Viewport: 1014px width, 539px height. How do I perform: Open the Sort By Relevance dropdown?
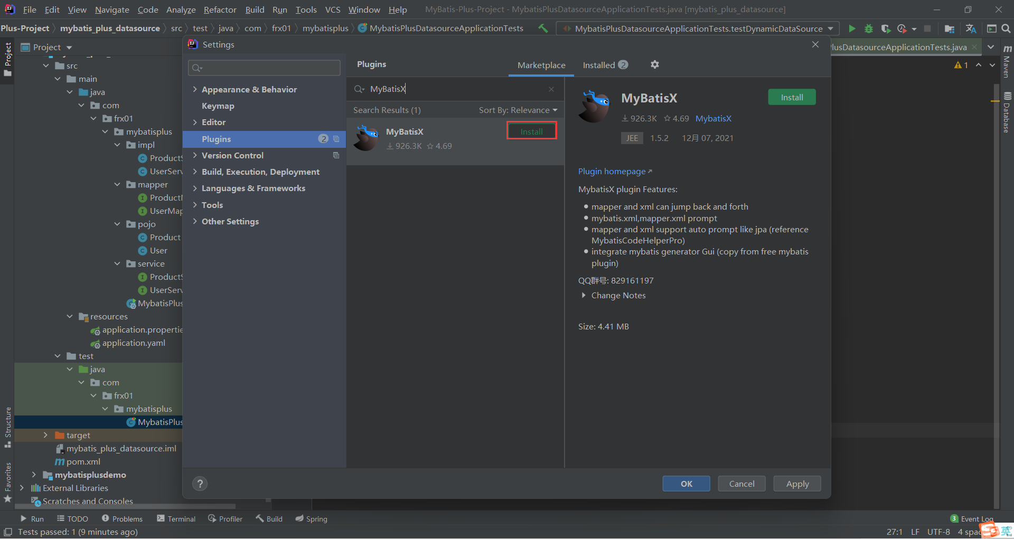tap(518, 110)
